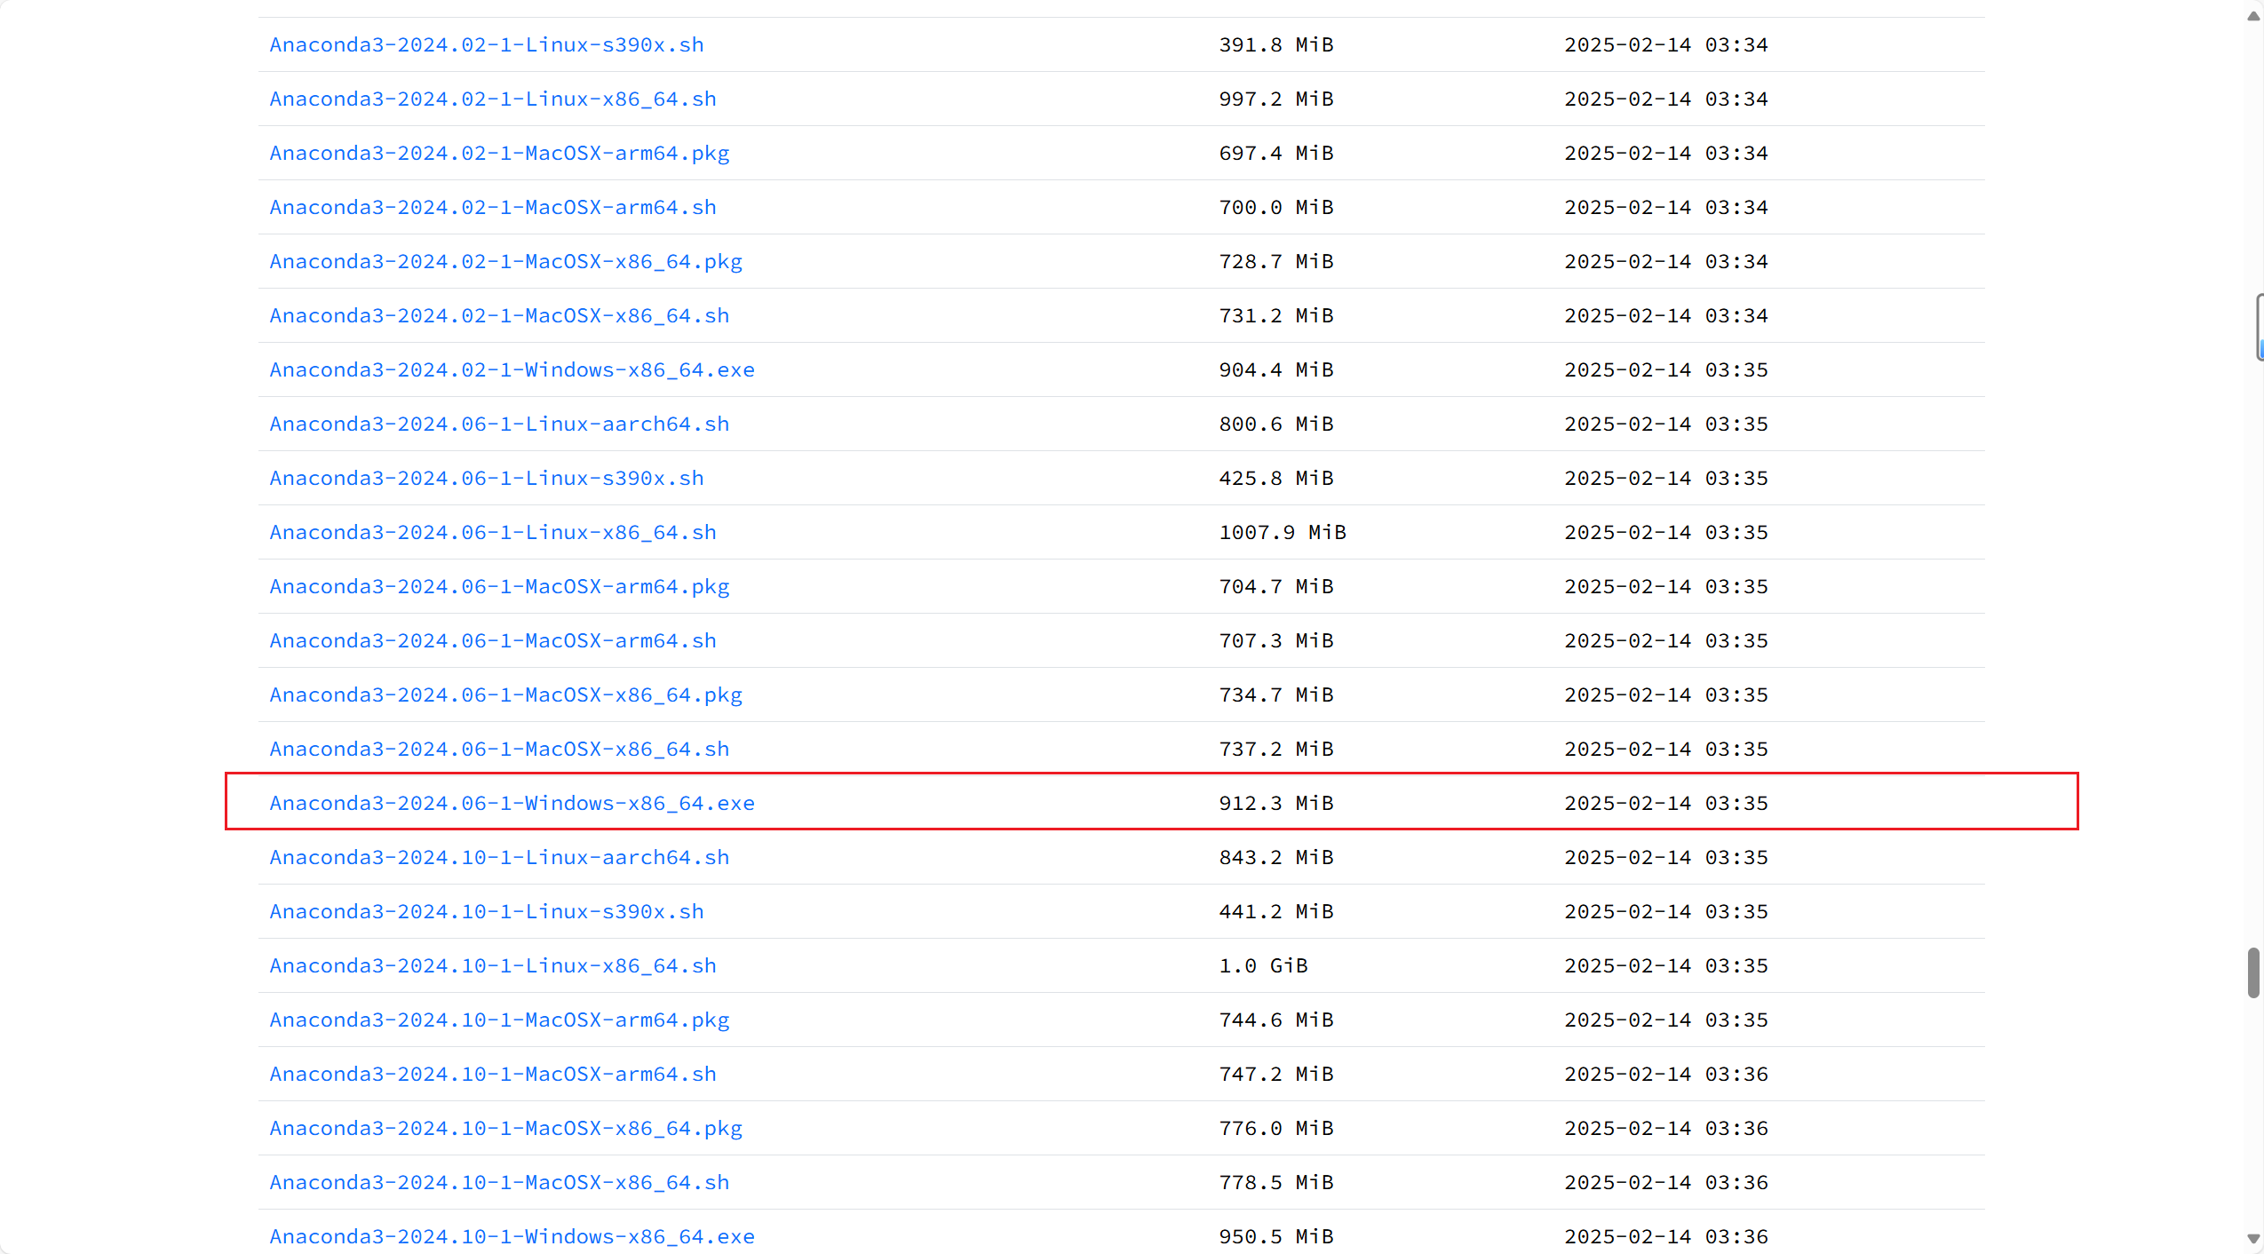Open Anaconda3-2024.02-1-MacOSX-x86_64.pkg
This screenshot has height=1254, width=2264.
point(505,261)
